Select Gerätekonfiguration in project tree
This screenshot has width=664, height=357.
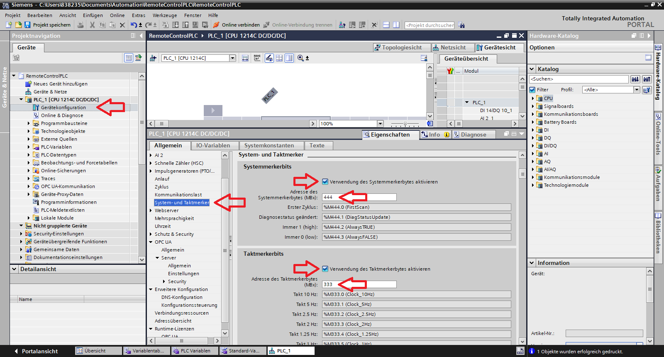[63, 108]
